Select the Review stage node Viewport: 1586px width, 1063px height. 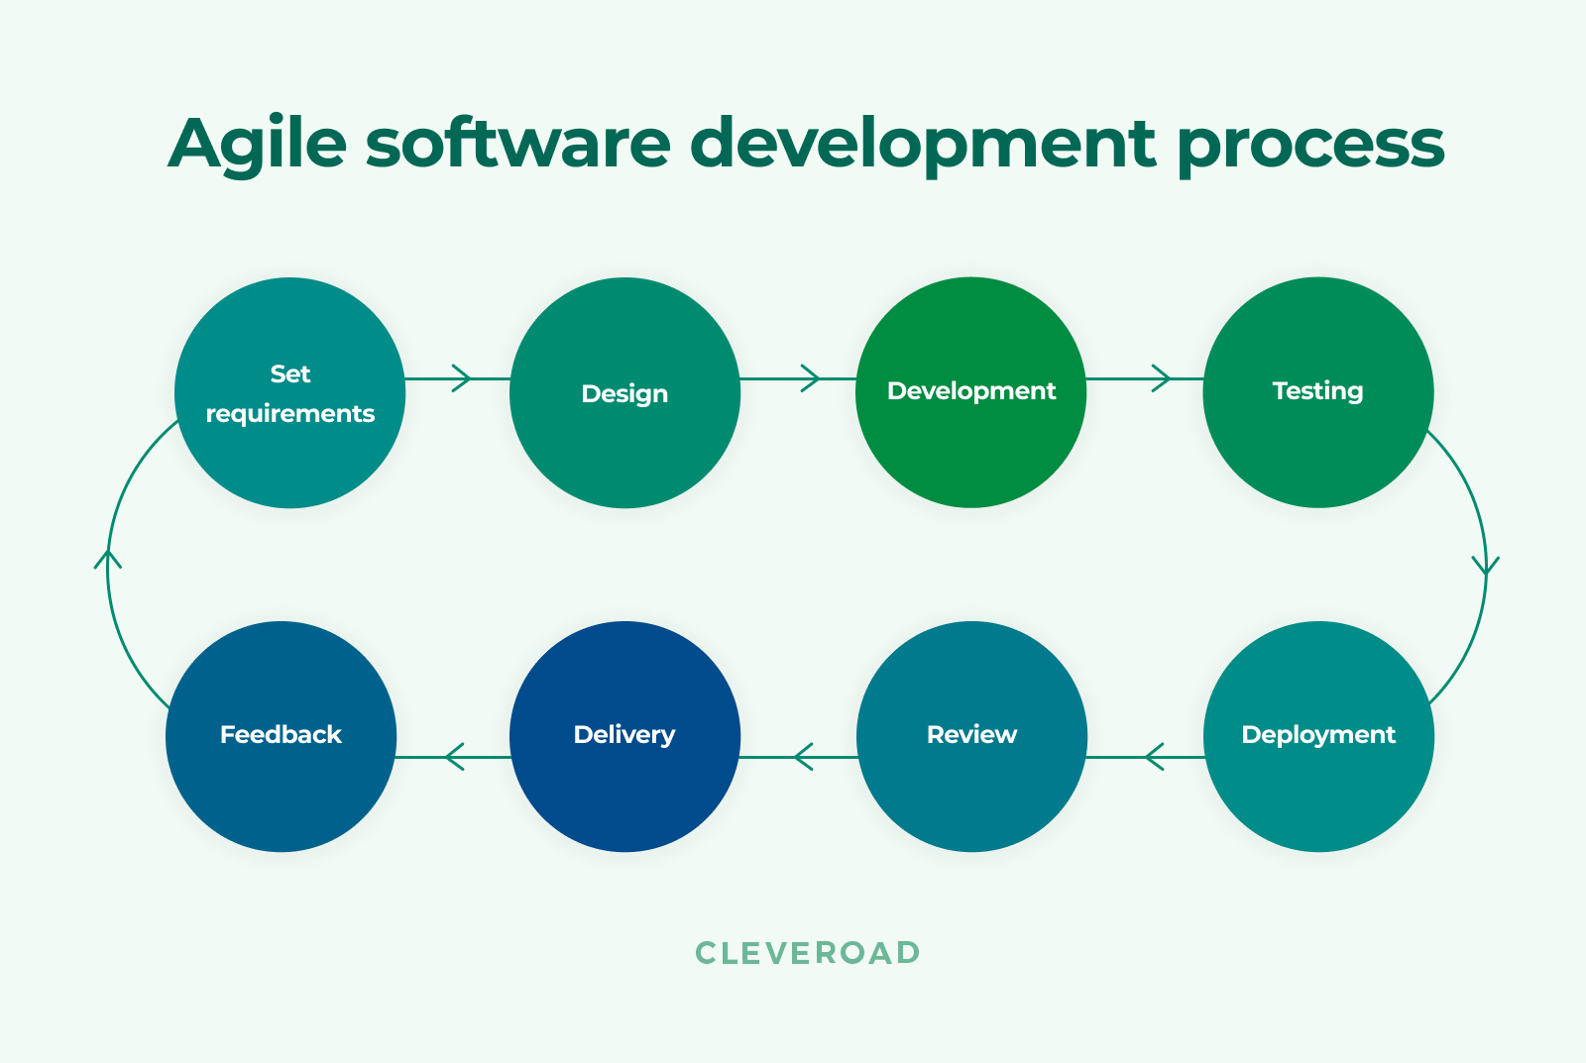(x=970, y=736)
